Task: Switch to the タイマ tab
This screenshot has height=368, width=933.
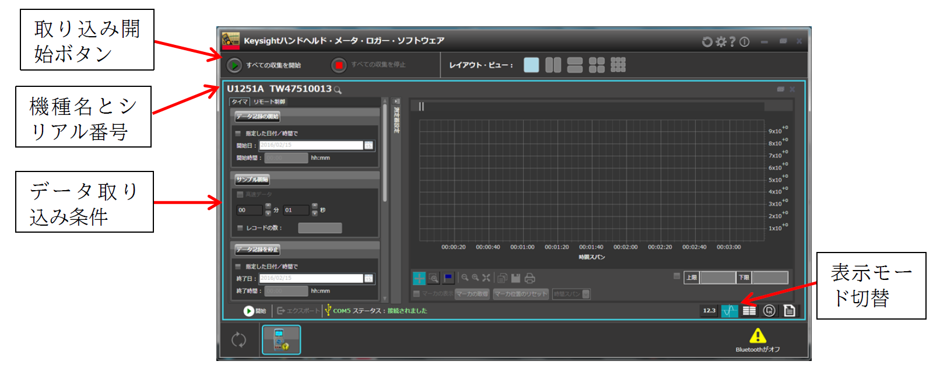Action: [240, 102]
